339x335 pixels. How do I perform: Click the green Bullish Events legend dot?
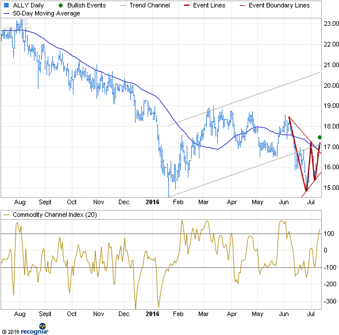coord(61,5)
